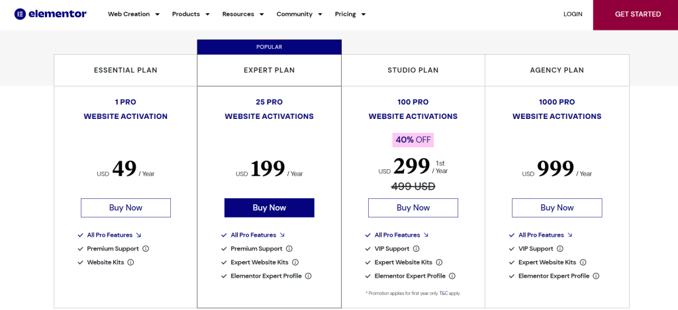Buy the Expert Plan now
Image resolution: width=678 pixels, height=310 pixels.
point(269,208)
